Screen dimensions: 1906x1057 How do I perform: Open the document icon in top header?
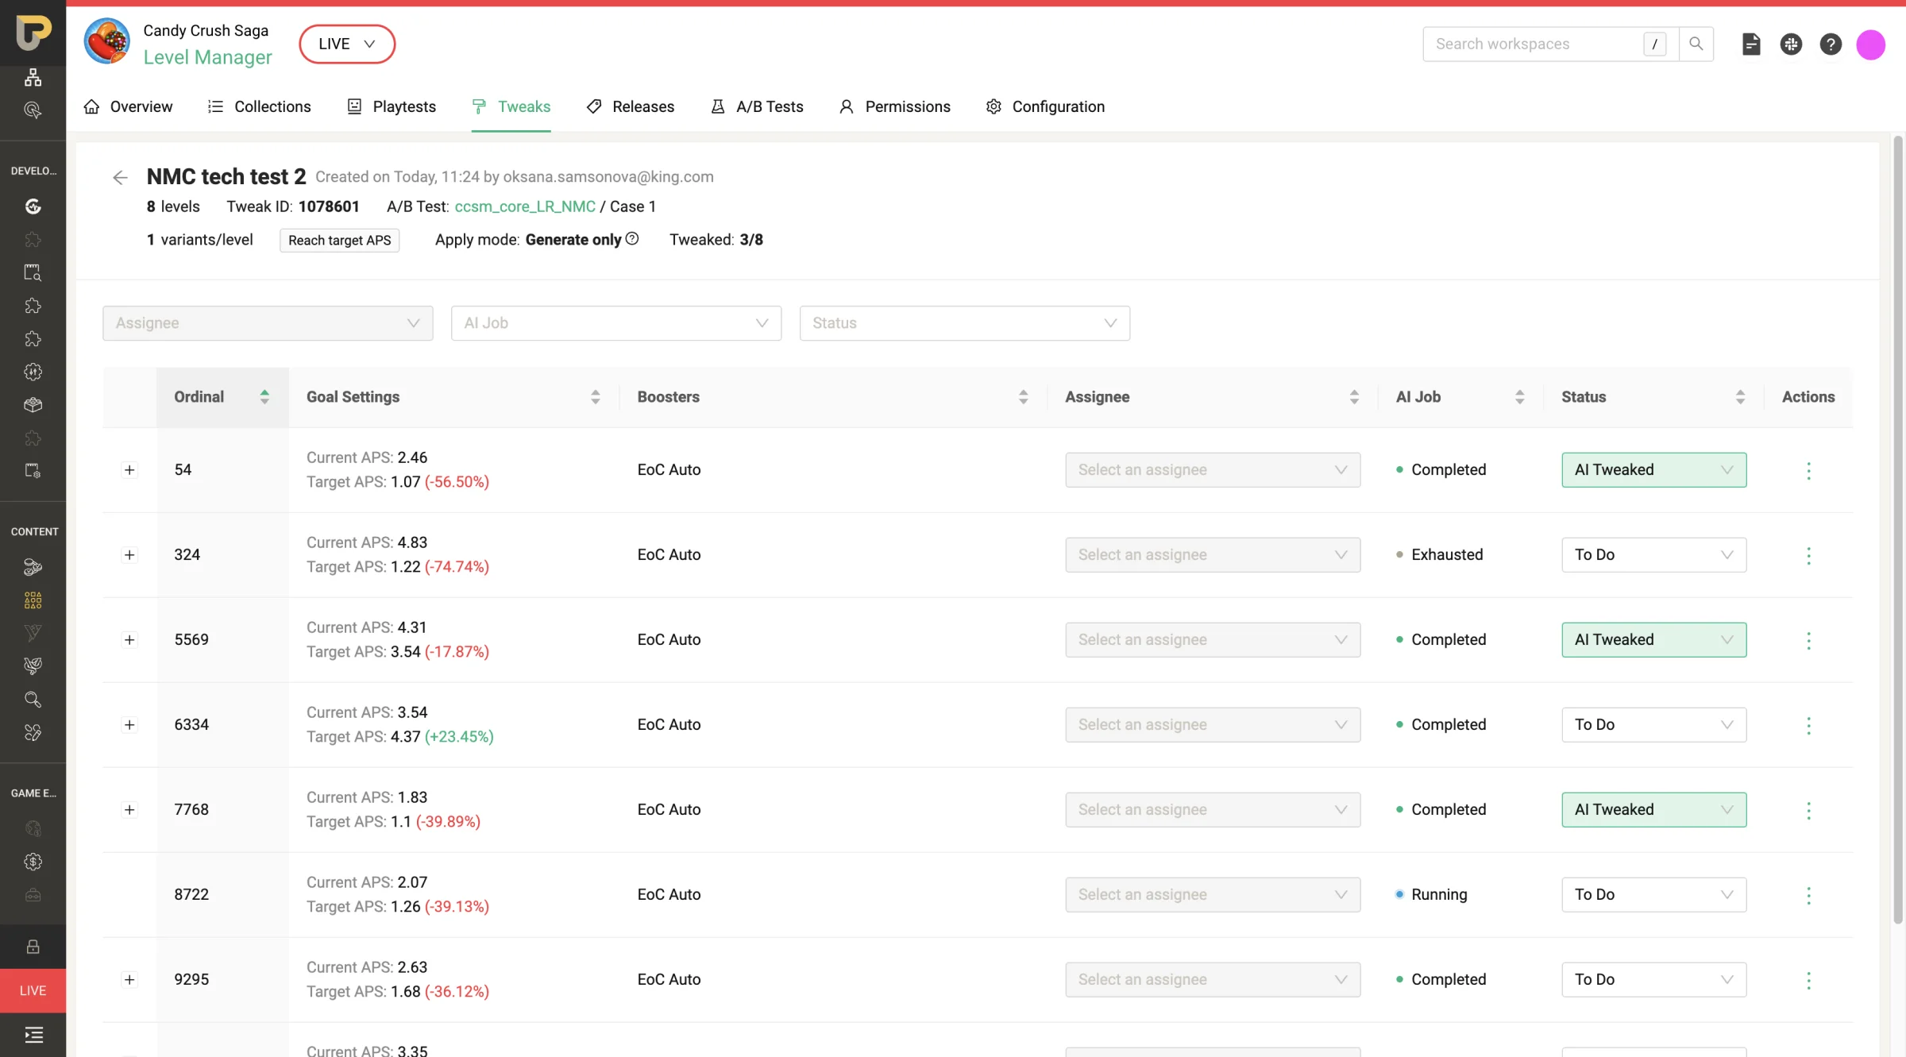[1751, 44]
